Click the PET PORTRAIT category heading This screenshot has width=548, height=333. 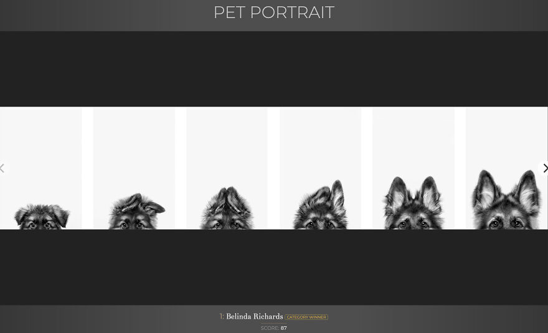(x=274, y=12)
